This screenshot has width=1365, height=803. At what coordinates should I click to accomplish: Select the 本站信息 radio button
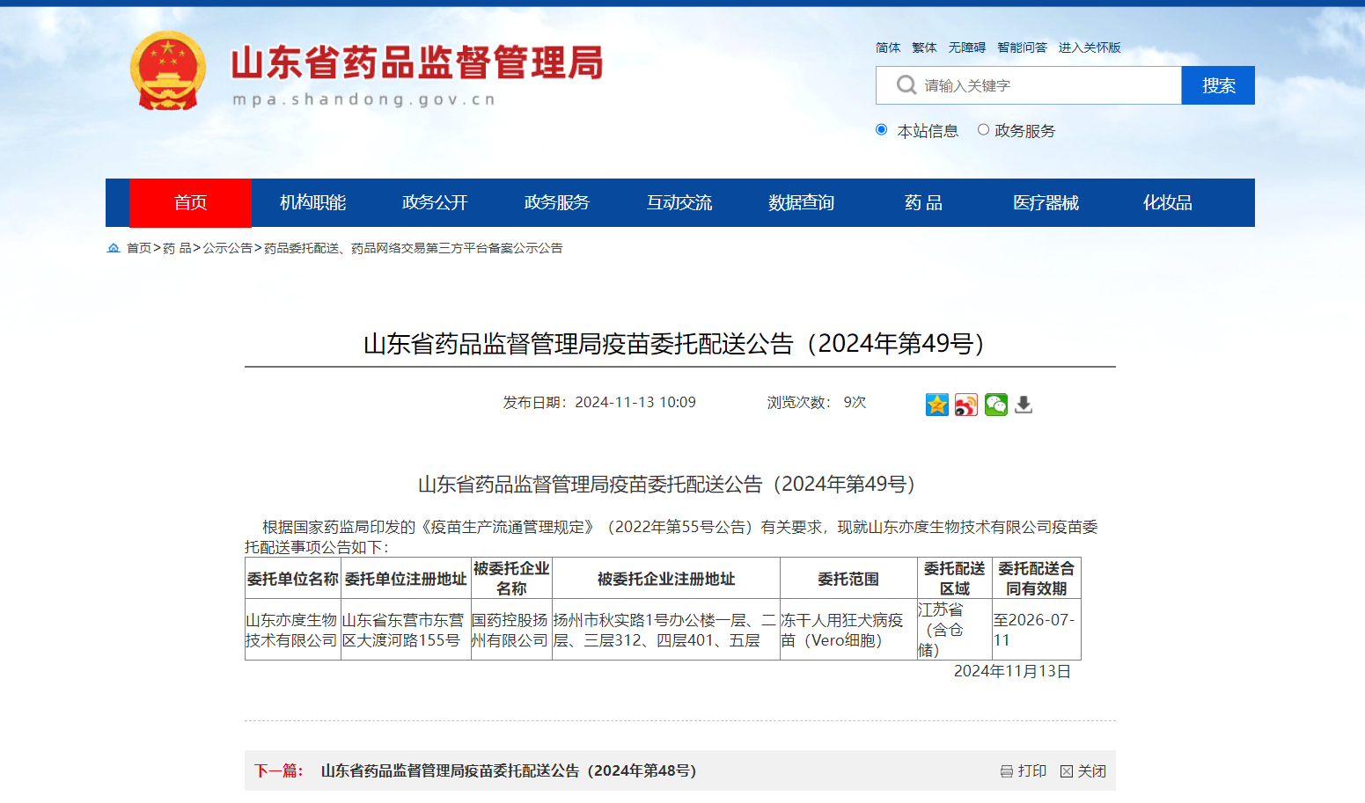coord(881,130)
